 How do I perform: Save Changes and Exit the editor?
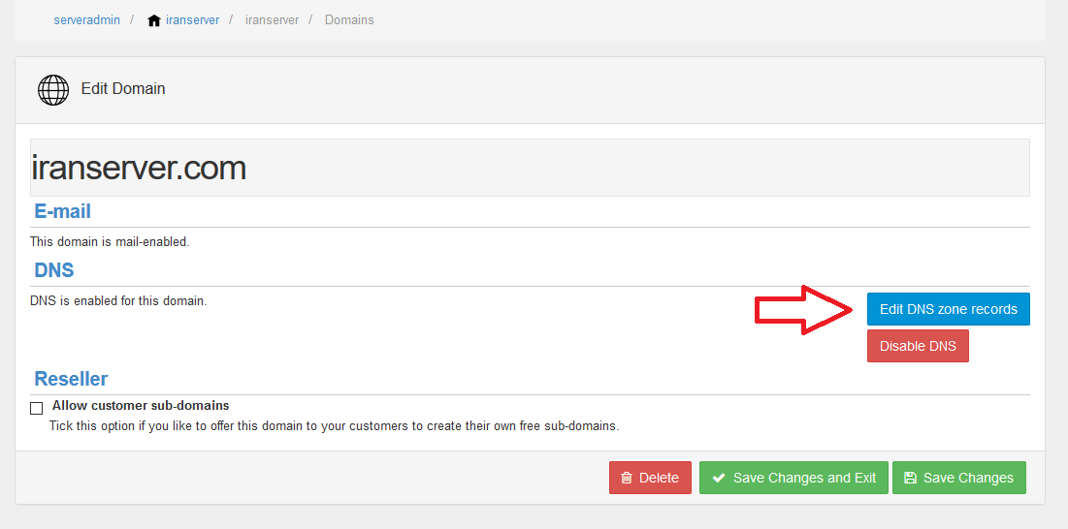[x=793, y=478]
